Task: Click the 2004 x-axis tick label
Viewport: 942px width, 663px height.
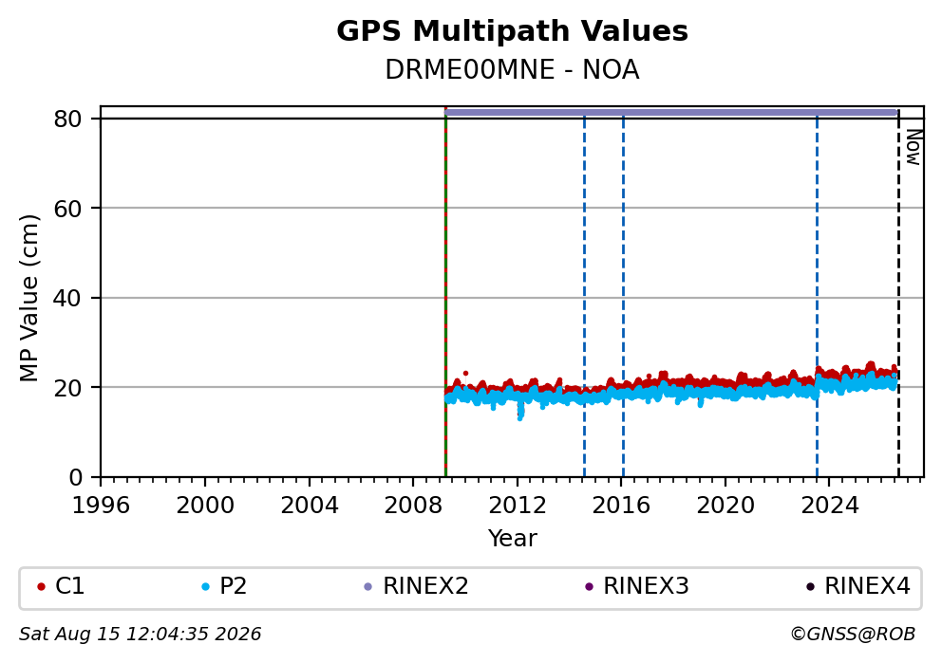Action: [x=310, y=506]
